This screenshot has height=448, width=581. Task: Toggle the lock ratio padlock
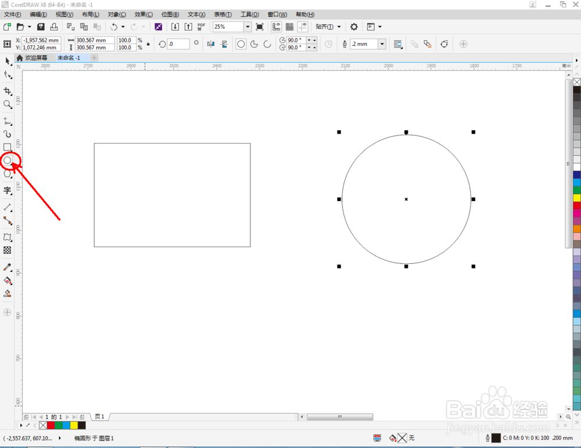(x=148, y=44)
